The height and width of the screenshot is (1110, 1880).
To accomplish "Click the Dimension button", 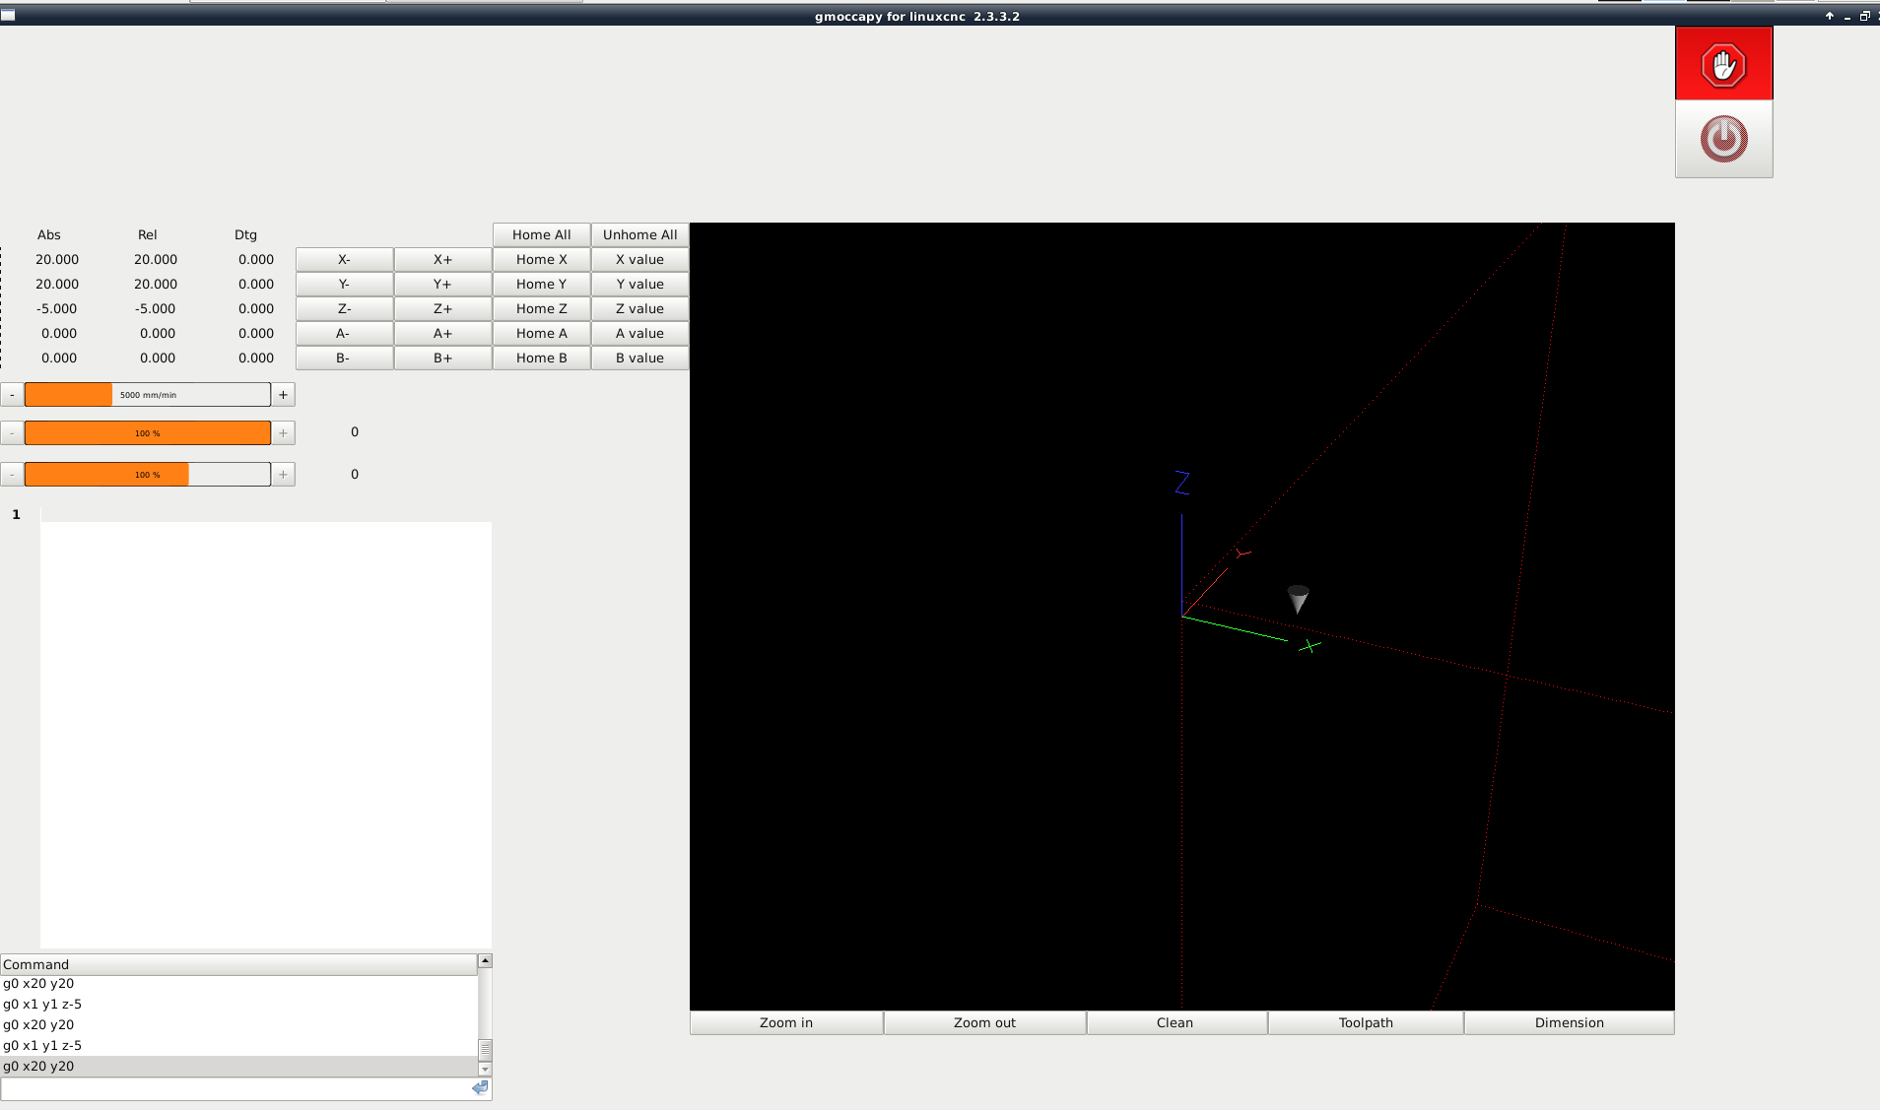I will pos(1570,1022).
